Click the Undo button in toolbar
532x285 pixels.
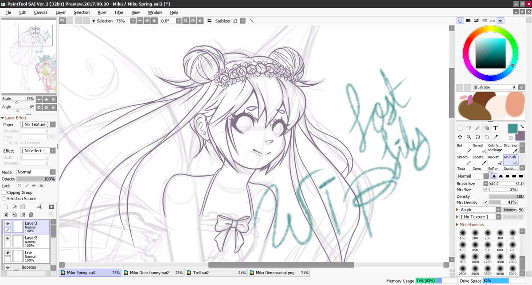click(x=63, y=21)
